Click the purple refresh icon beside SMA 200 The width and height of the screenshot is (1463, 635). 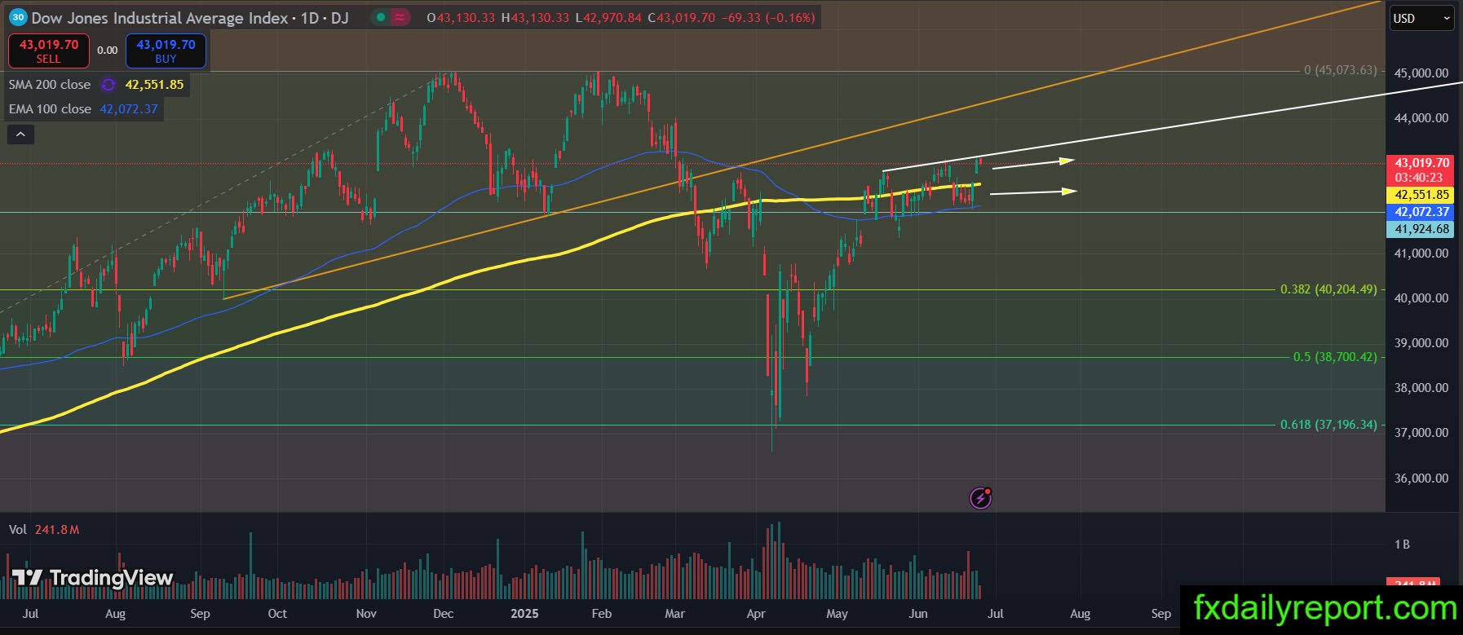click(108, 85)
